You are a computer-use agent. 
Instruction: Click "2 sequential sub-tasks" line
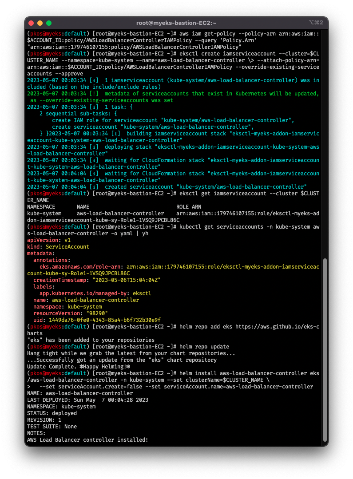tap(78, 114)
